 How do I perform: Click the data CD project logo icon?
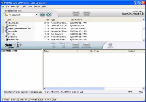(x=18, y=45)
